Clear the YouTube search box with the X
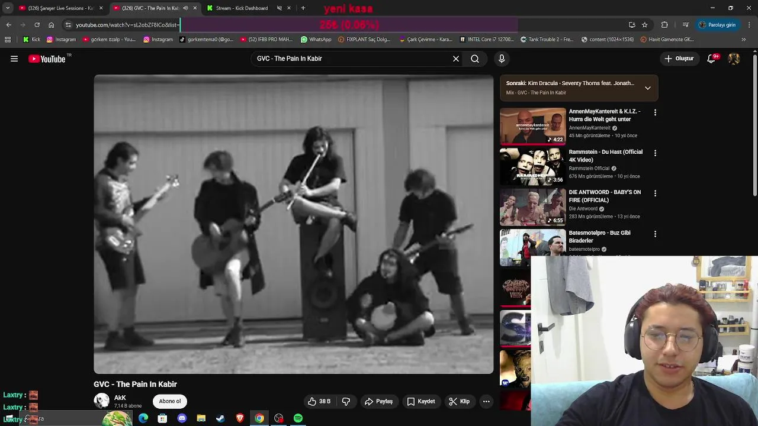Image resolution: width=758 pixels, height=426 pixels. point(456,59)
